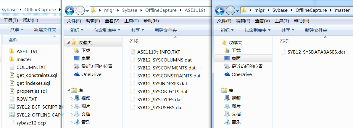Screen dimensions: 353x128
Task: Open 帮助(H) menu in master window
Action: [x=301, y=21]
